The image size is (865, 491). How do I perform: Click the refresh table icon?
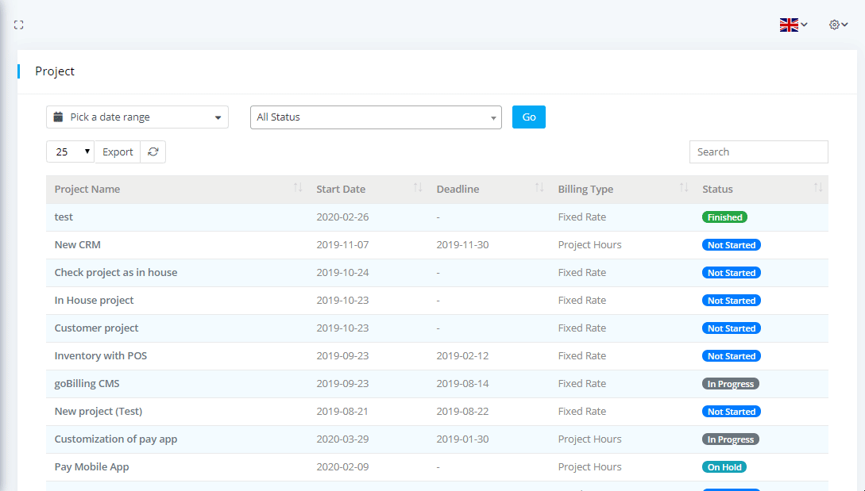(153, 152)
